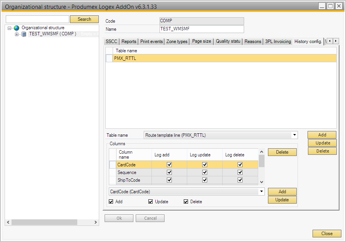Click the columns grid scroll down arrow

(x=261, y=182)
